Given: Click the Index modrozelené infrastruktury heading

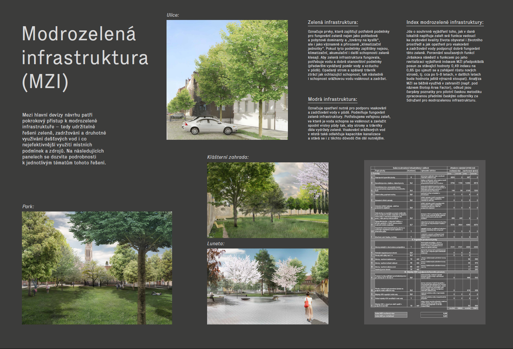Looking at the screenshot, I should point(445,22).
